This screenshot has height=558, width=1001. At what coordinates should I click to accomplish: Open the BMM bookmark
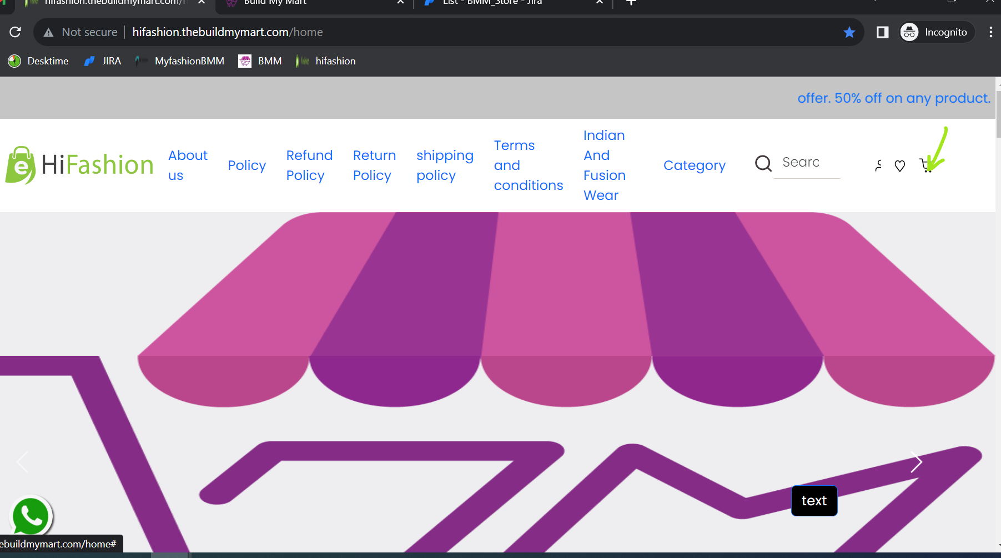pos(260,61)
